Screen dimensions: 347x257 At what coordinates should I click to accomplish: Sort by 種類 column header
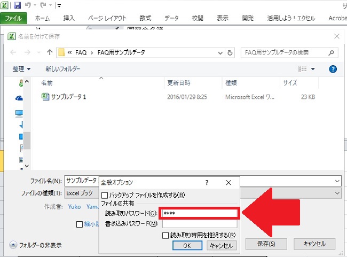(231, 83)
